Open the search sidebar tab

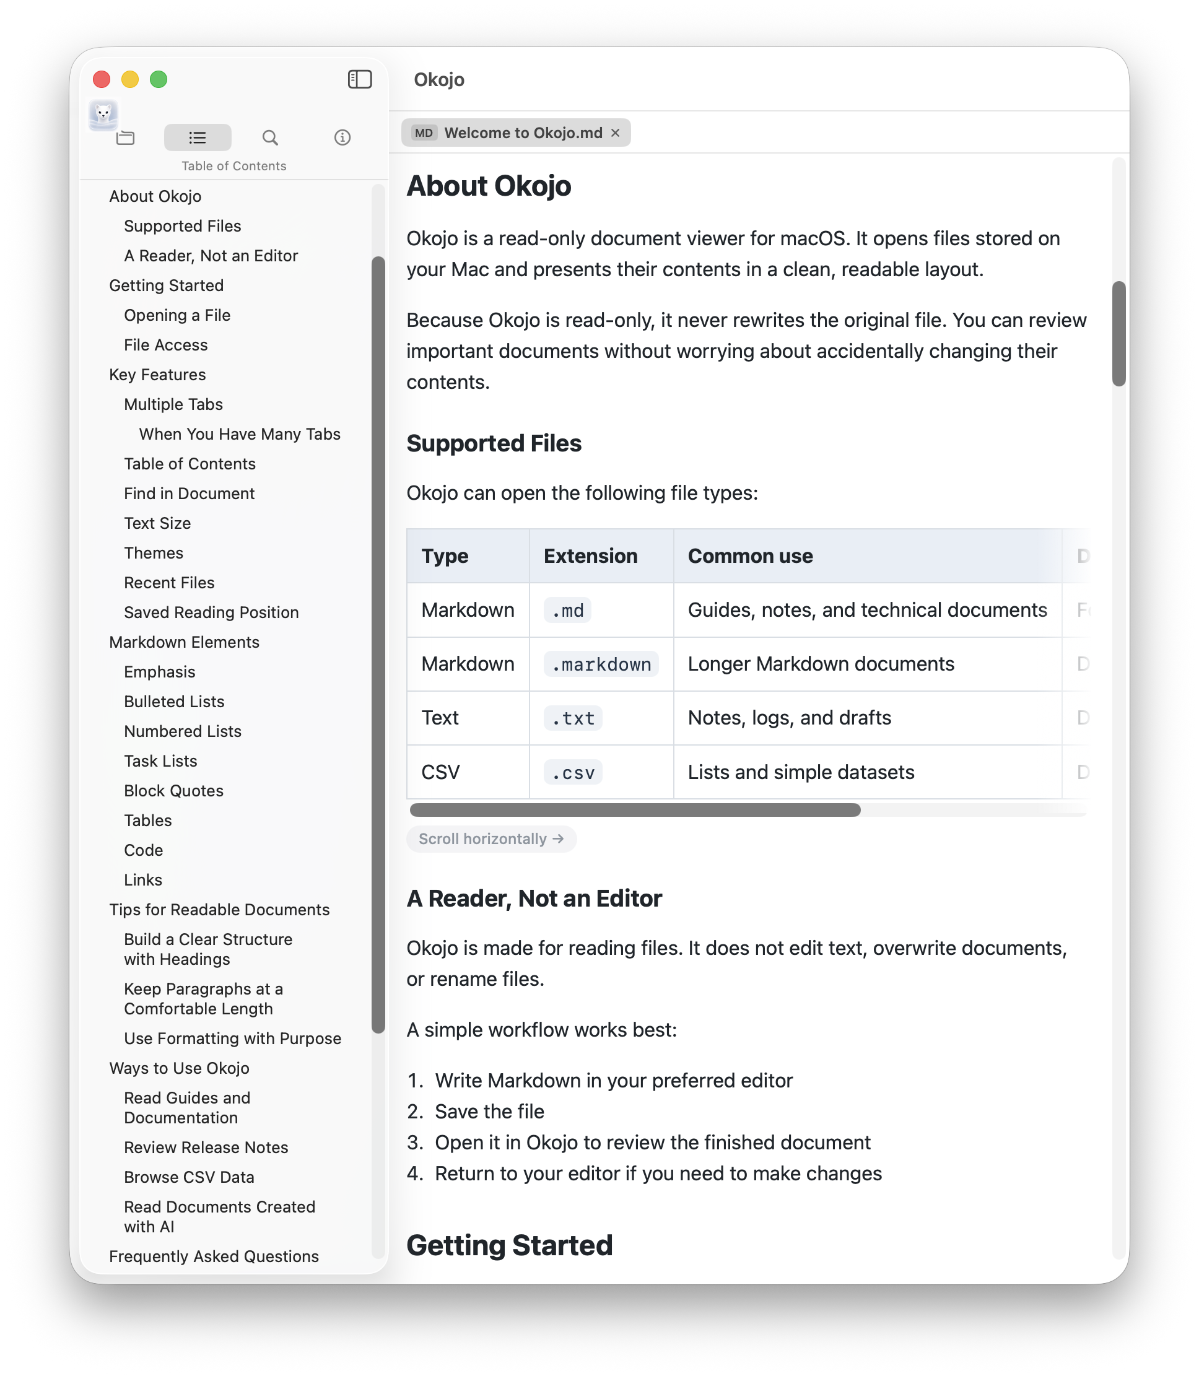(270, 138)
